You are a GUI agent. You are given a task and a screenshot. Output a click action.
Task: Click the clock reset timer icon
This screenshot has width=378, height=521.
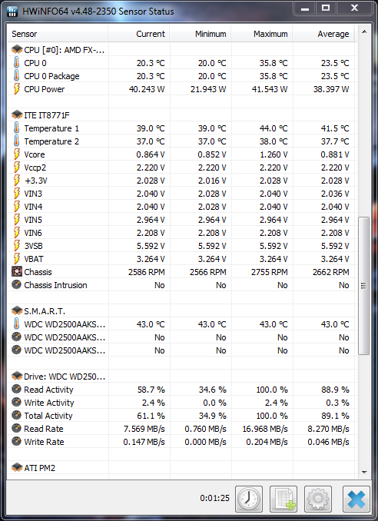click(x=249, y=499)
